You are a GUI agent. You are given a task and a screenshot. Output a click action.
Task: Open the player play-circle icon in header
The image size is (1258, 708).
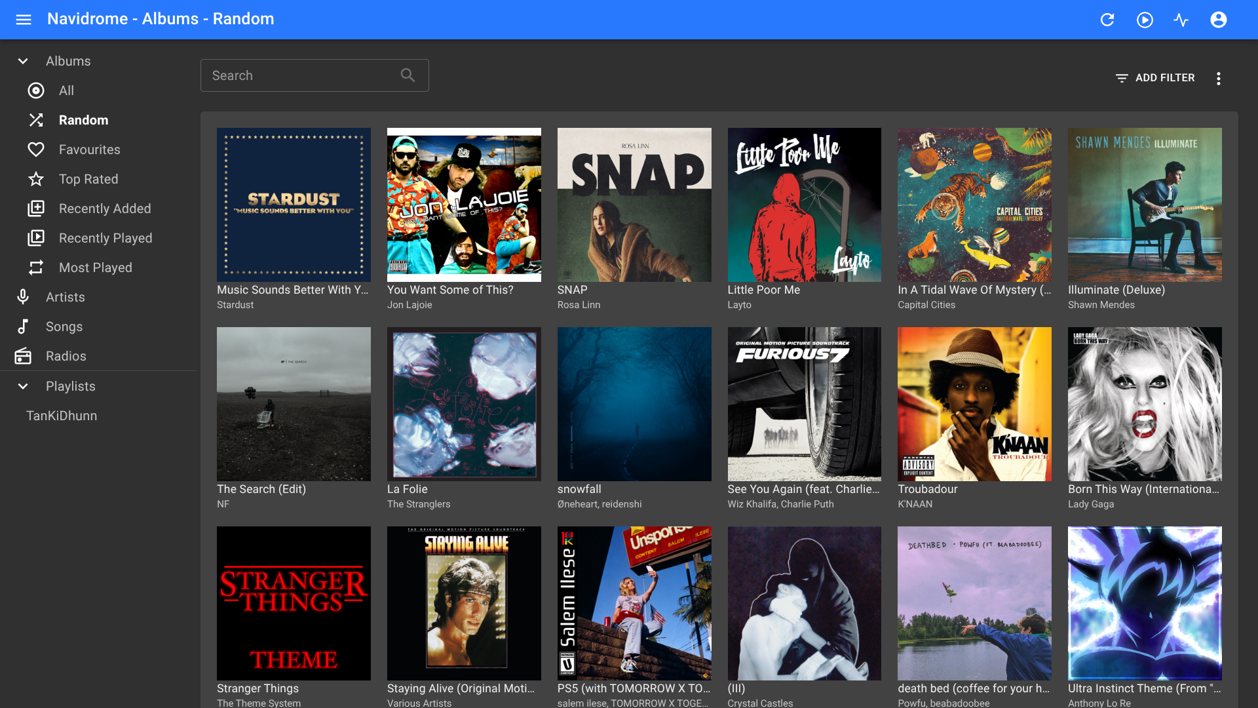[1145, 20]
